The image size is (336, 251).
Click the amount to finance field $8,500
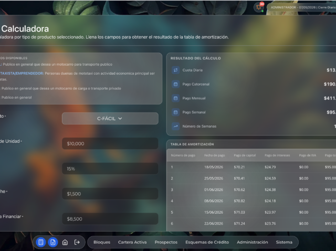[x=110, y=219]
